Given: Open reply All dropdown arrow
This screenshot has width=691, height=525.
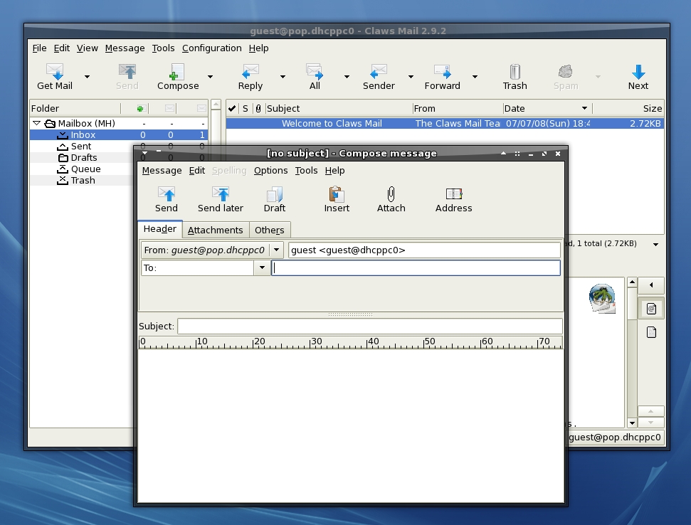Looking at the screenshot, I should pos(347,77).
